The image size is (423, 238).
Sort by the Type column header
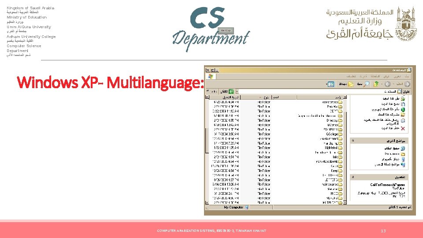(256, 97)
